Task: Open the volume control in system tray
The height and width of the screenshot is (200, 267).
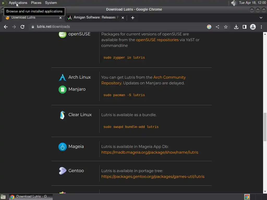Action: coord(234,3)
